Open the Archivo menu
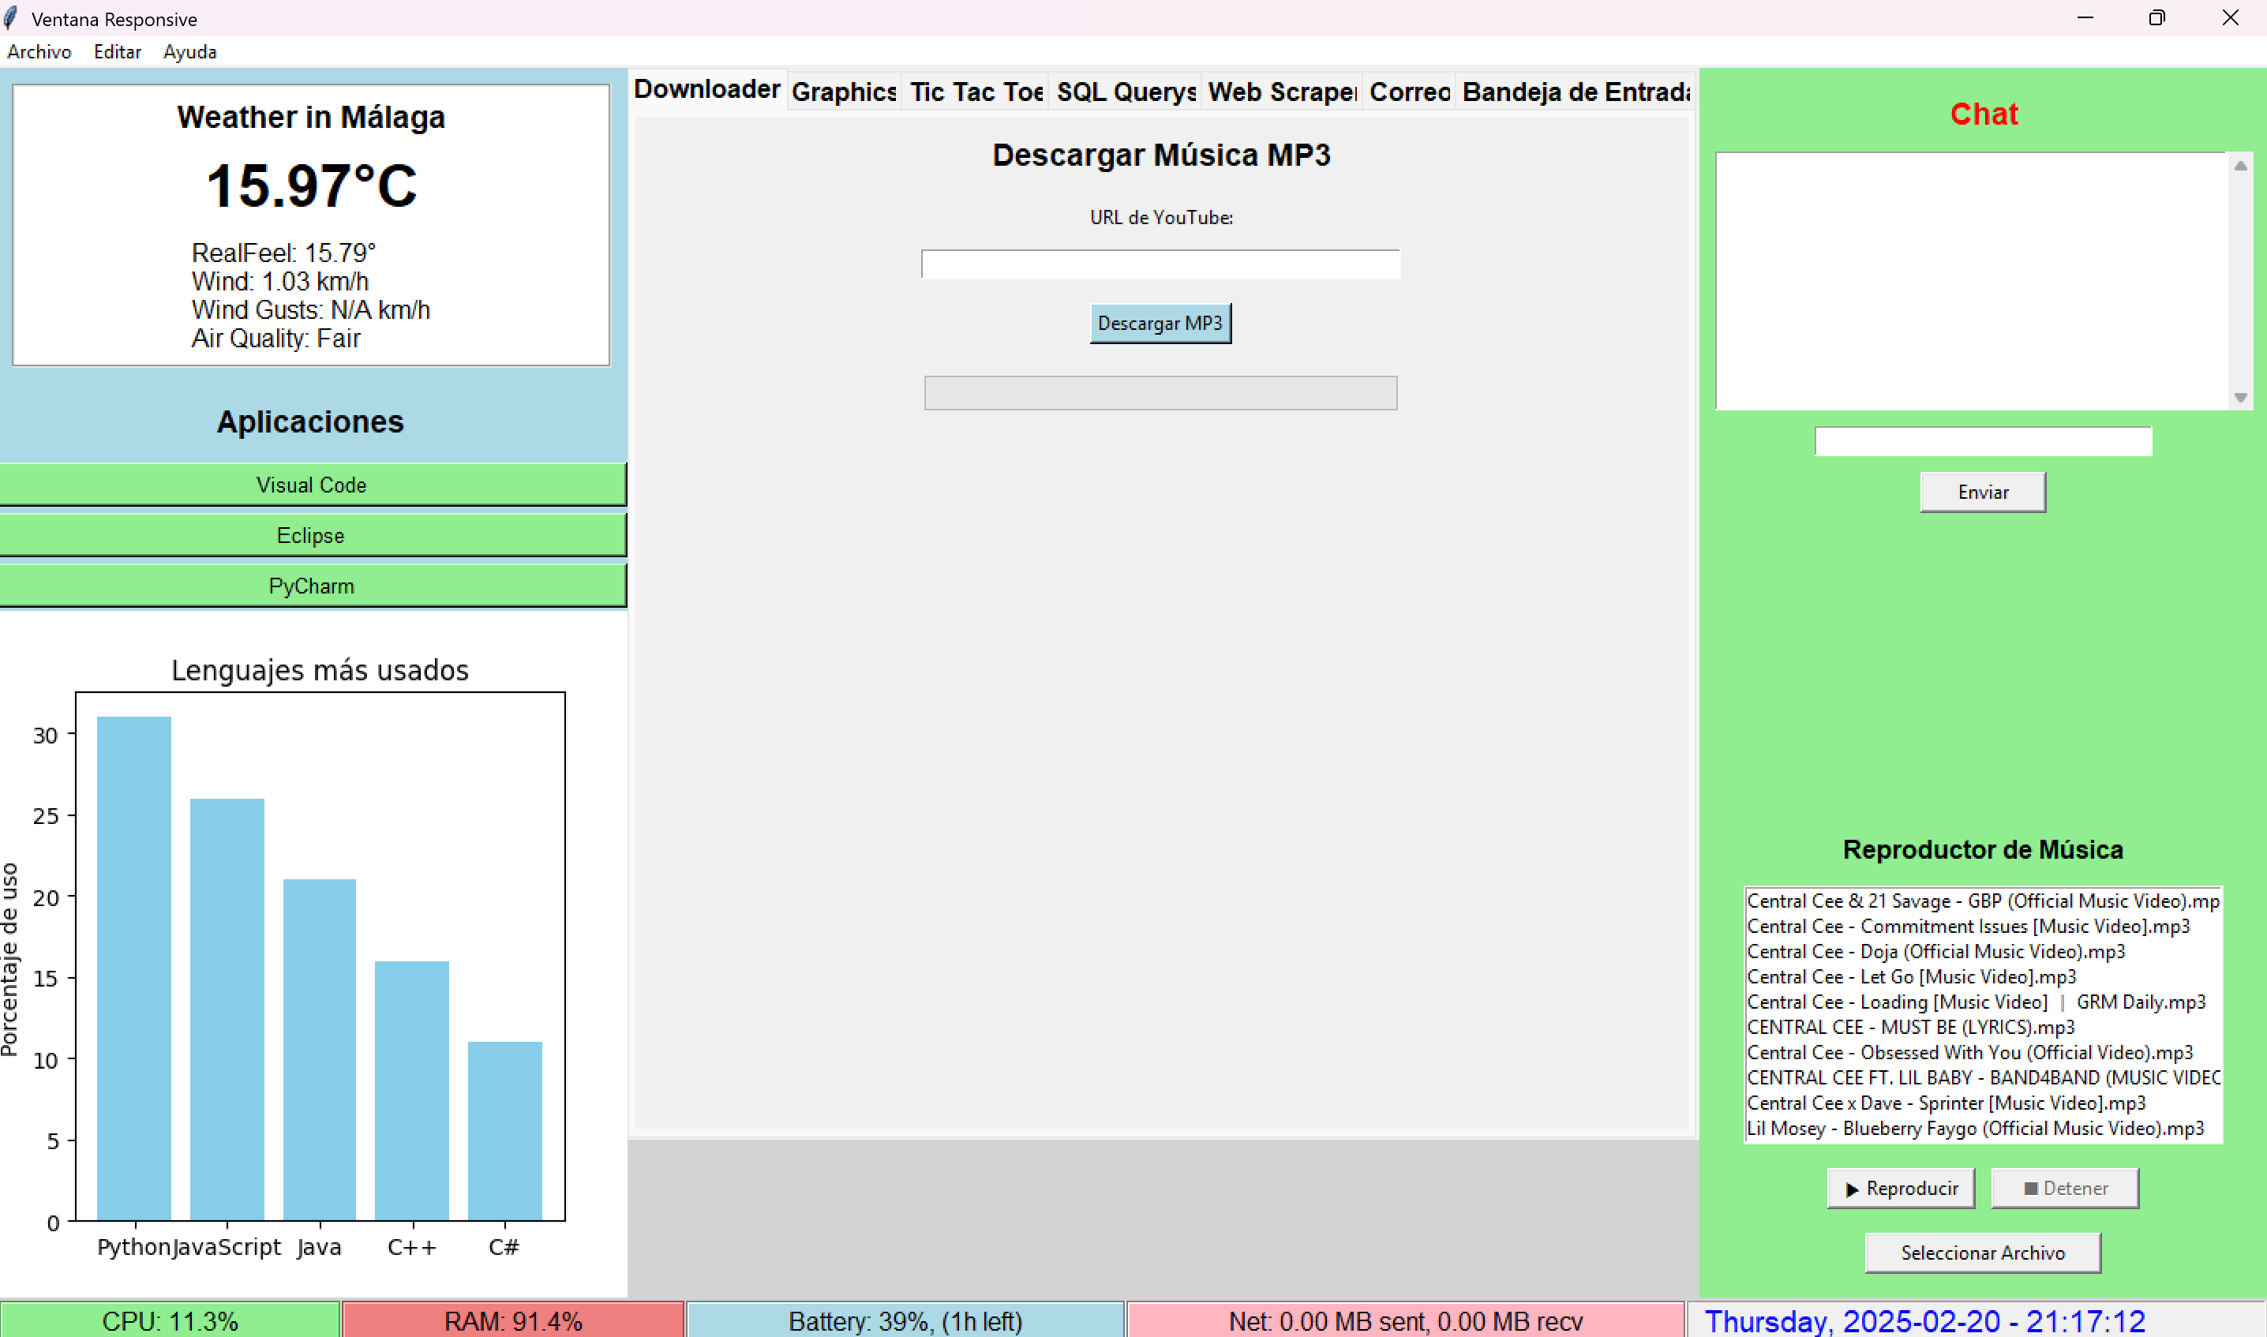The width and height of the screenshot is (2267, 1337). pyautogui.click(x=39, y=51)
